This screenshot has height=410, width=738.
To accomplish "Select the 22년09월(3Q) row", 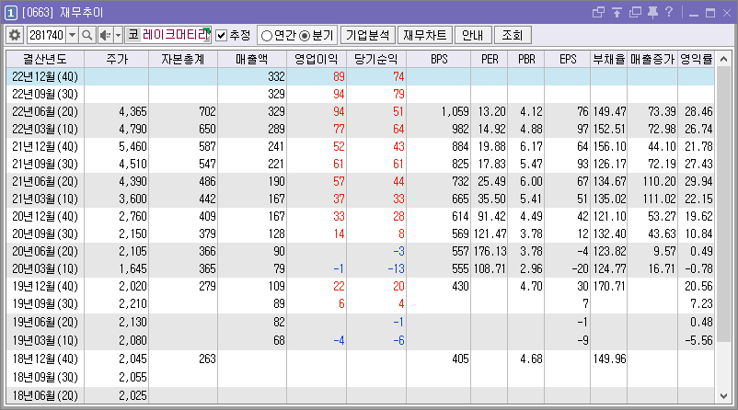I will pyautogui.click(x=361, y=94).
